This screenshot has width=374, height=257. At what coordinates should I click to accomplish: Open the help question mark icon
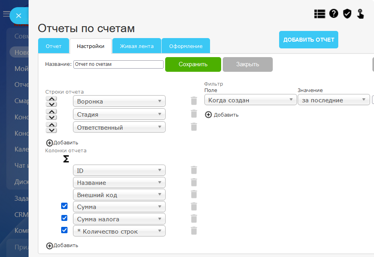334,14
